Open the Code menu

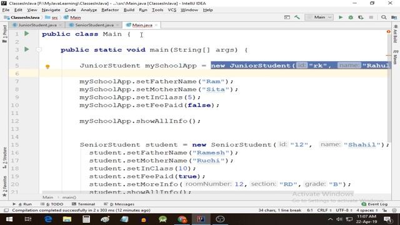tap(70, 10)
